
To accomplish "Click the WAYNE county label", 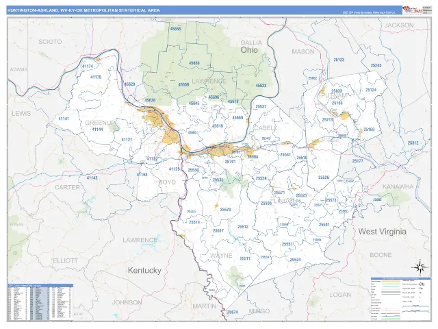I will [221, 256].
